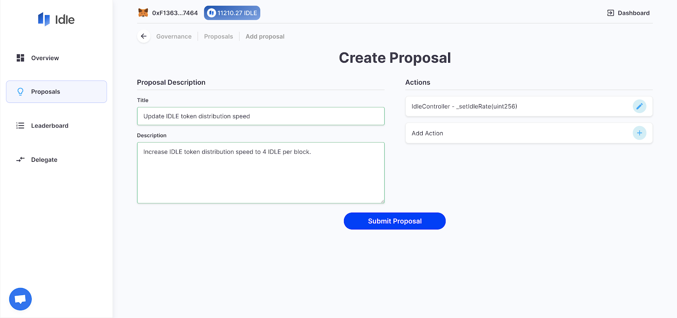This screenshot has width=677, height=318.
Task: Focus the proposal Title input field
Action: click(261, 116)
